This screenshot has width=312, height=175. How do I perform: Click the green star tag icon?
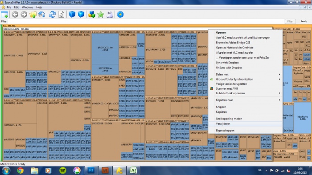point(101,15)
